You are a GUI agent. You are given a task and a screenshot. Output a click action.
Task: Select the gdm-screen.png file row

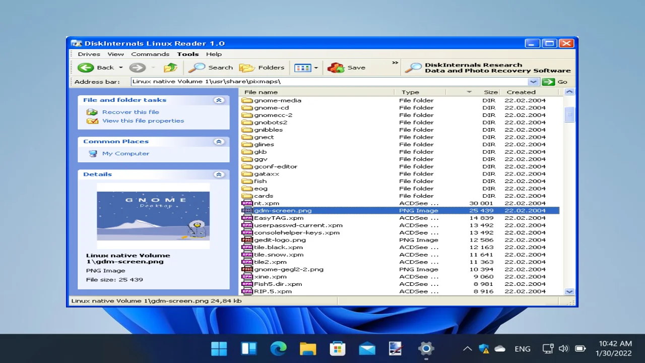400,211
